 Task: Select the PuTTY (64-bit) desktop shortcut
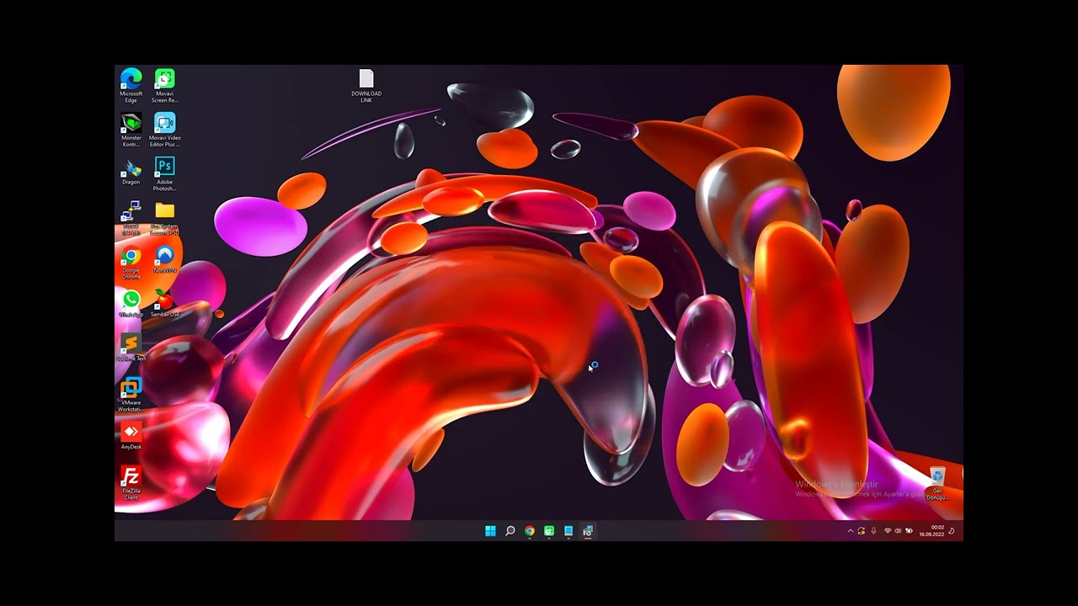(x=131, y=217)
